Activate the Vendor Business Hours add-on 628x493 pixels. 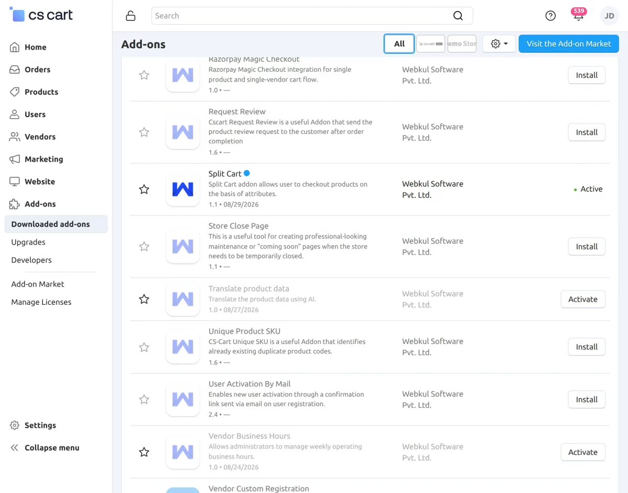click(x=583, y=452)
